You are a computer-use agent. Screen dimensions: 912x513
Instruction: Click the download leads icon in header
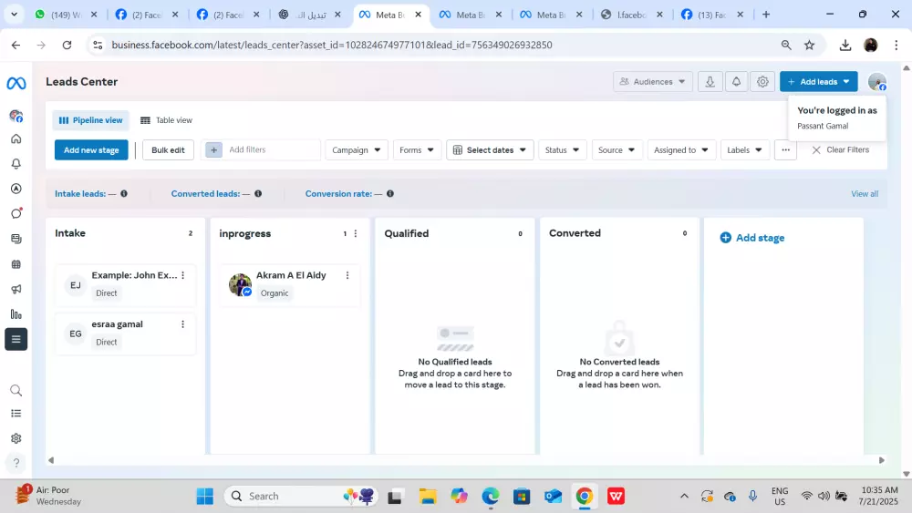tap(710, 82)
